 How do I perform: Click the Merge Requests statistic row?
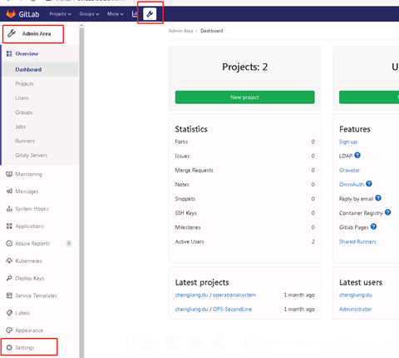[x=244, y=170]
